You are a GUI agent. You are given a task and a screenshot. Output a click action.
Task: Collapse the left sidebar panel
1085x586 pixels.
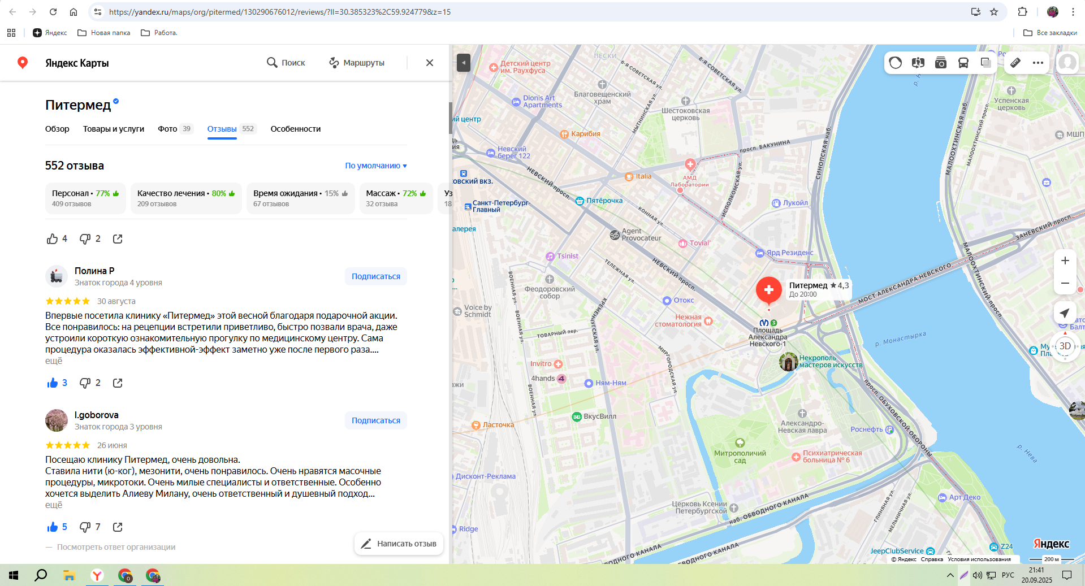coord(464,62)
